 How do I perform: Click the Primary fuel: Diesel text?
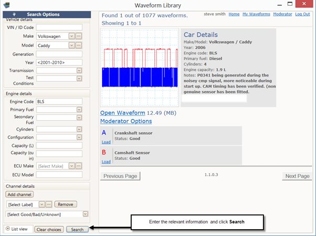(203, 59)
